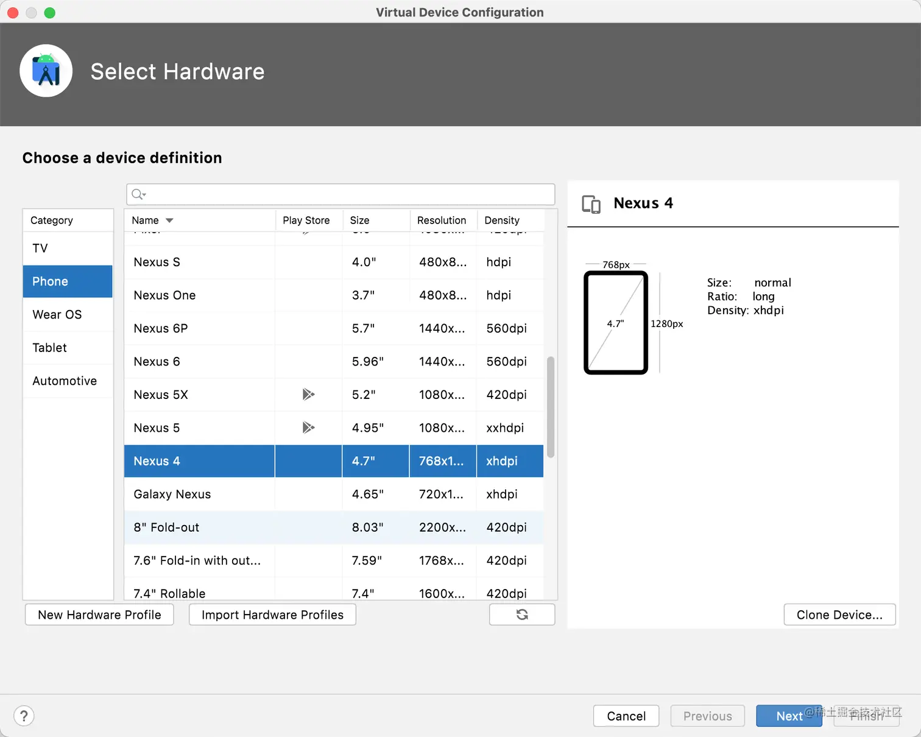The height and width of the screenshot is (737, 921).
Task: Click the device list vertical scrollbar
Action: [551, 407]
